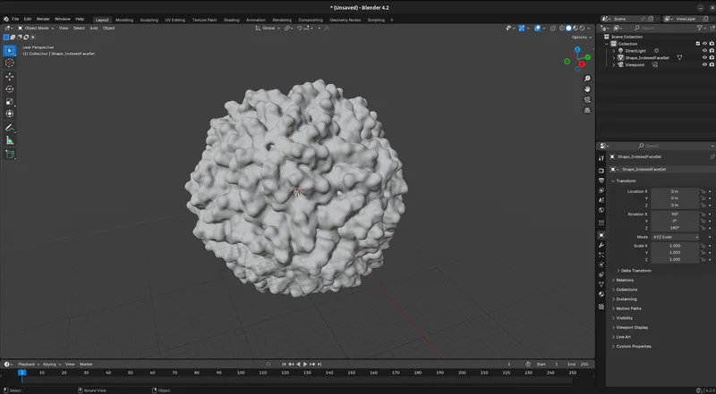716x394 pixels.
Task: Select the Transform tool
Action: click(10, 113)
